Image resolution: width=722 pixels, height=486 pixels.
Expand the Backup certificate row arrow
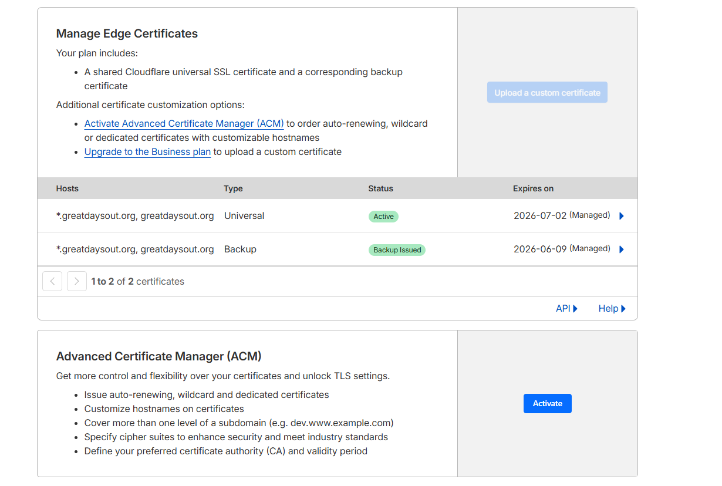point(622,249)
